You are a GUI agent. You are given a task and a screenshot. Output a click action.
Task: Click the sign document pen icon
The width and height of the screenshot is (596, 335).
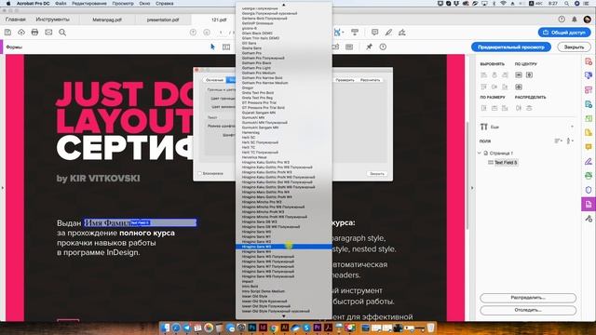pyautogui.click(x=402, y=33)
